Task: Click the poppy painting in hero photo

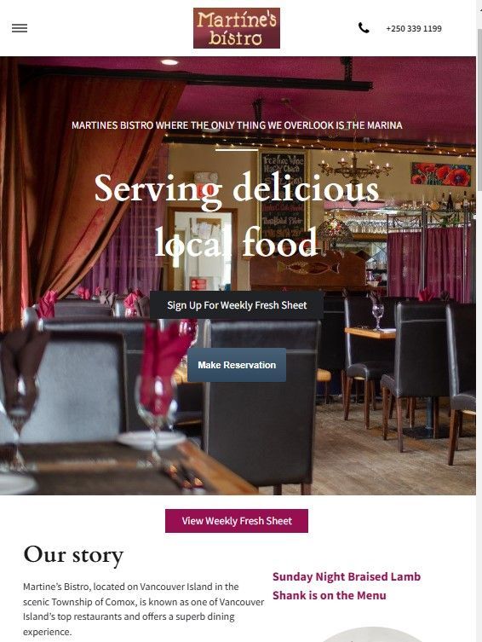Action: [x=441, y=174]
